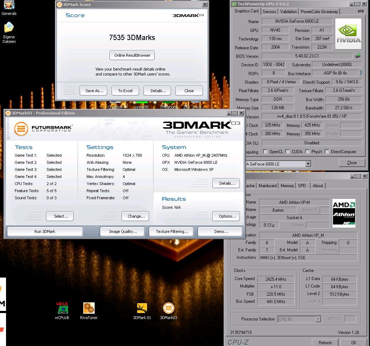Screen dimensions: 370x346
Task: Open the About tab in CPU-Z
Action: [318, 186]
